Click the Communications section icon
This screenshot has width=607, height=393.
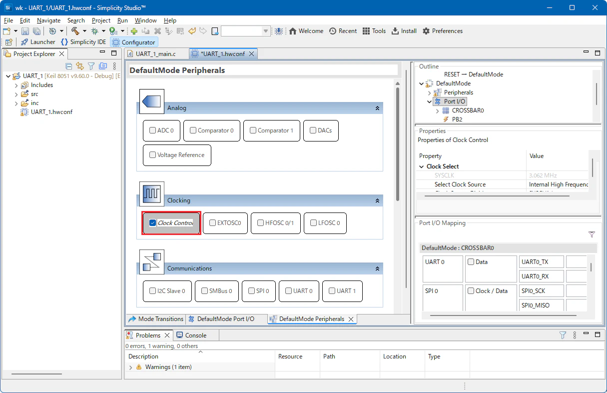pos(151,262)
